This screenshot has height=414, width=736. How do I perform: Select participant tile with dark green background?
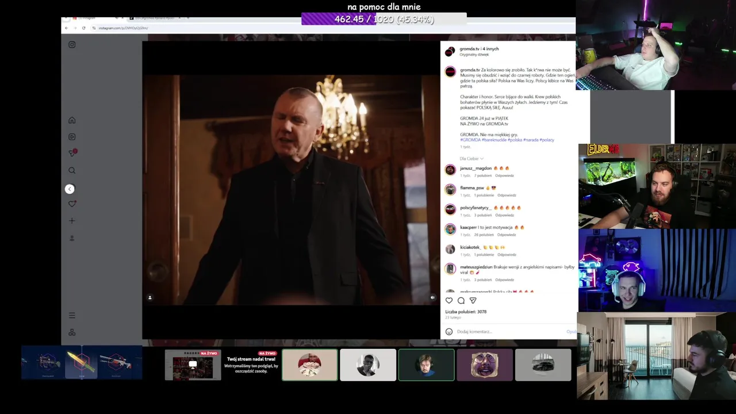[426, 365]
